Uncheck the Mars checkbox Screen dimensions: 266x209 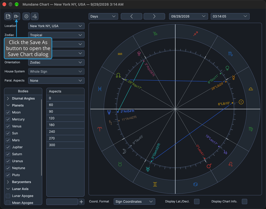[x=8, y=140]
